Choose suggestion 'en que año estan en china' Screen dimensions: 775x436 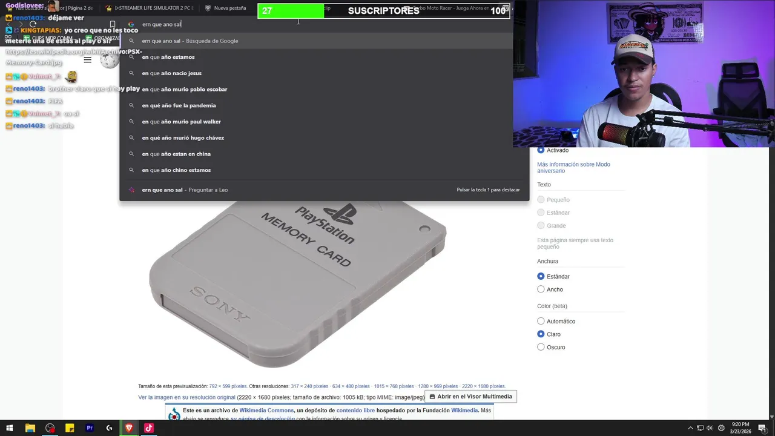click(324, 154)
